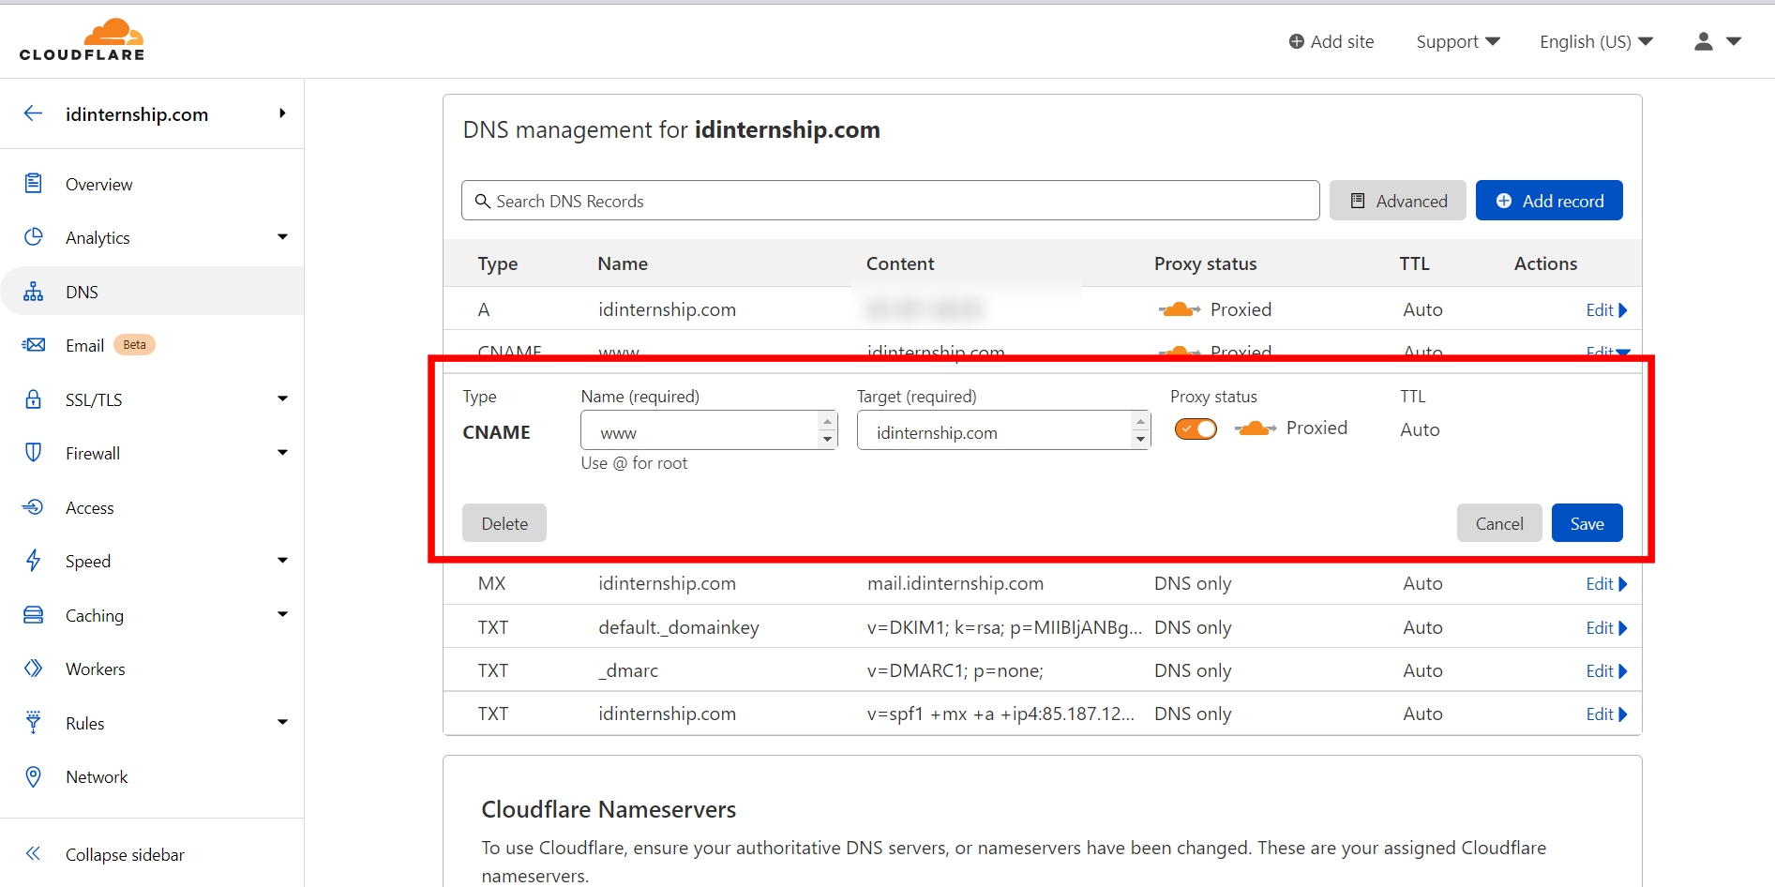The image size is (1775, 887).
Task: Click the Type column header
Action: tap(497, 263)
